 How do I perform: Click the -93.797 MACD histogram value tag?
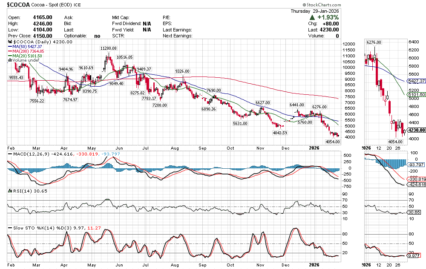(x=417, y=164)
